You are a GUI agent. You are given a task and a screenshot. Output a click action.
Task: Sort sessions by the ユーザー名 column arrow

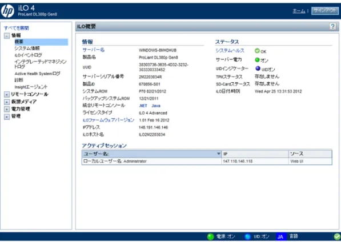pos(219,154)
